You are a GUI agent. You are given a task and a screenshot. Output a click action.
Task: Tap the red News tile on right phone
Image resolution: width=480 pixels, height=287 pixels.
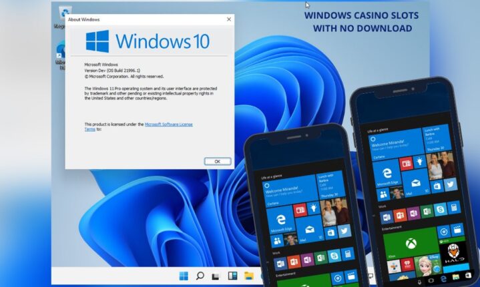coord(406,164)
